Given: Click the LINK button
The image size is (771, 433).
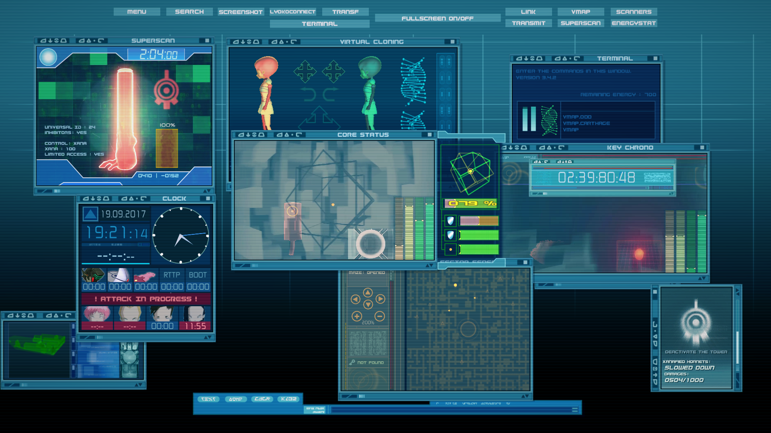Looking at the screenshot, I should (529, 12).
